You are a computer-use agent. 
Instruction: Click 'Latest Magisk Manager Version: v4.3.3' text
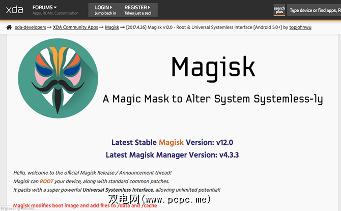click(172, 155)
